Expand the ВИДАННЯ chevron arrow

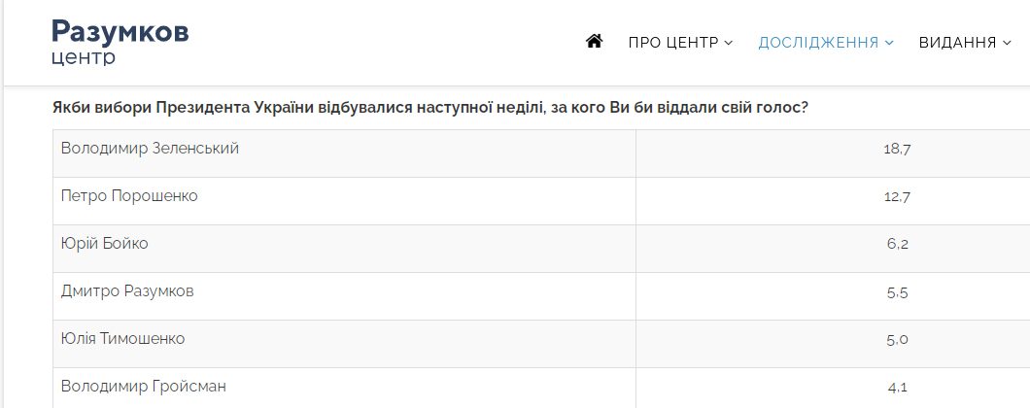click(x=1007, y=43)
